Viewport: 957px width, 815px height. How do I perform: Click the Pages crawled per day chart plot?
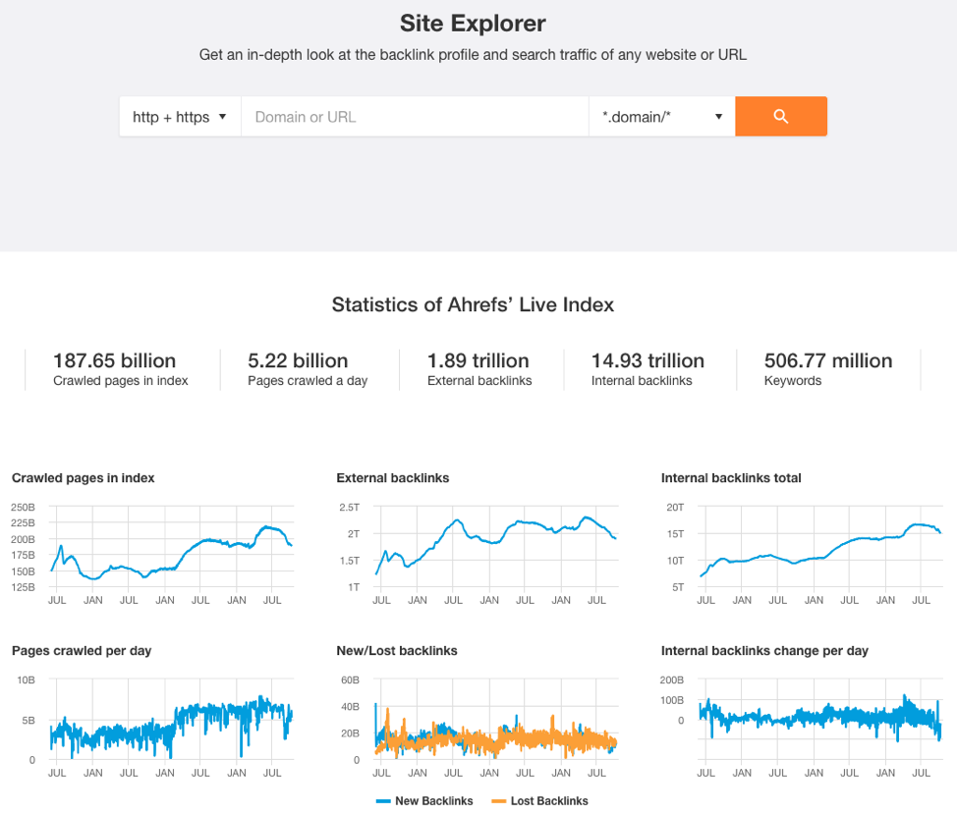coord(172,719)
